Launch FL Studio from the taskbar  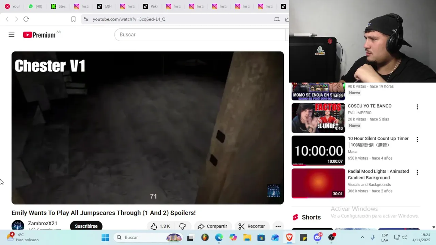205,237
